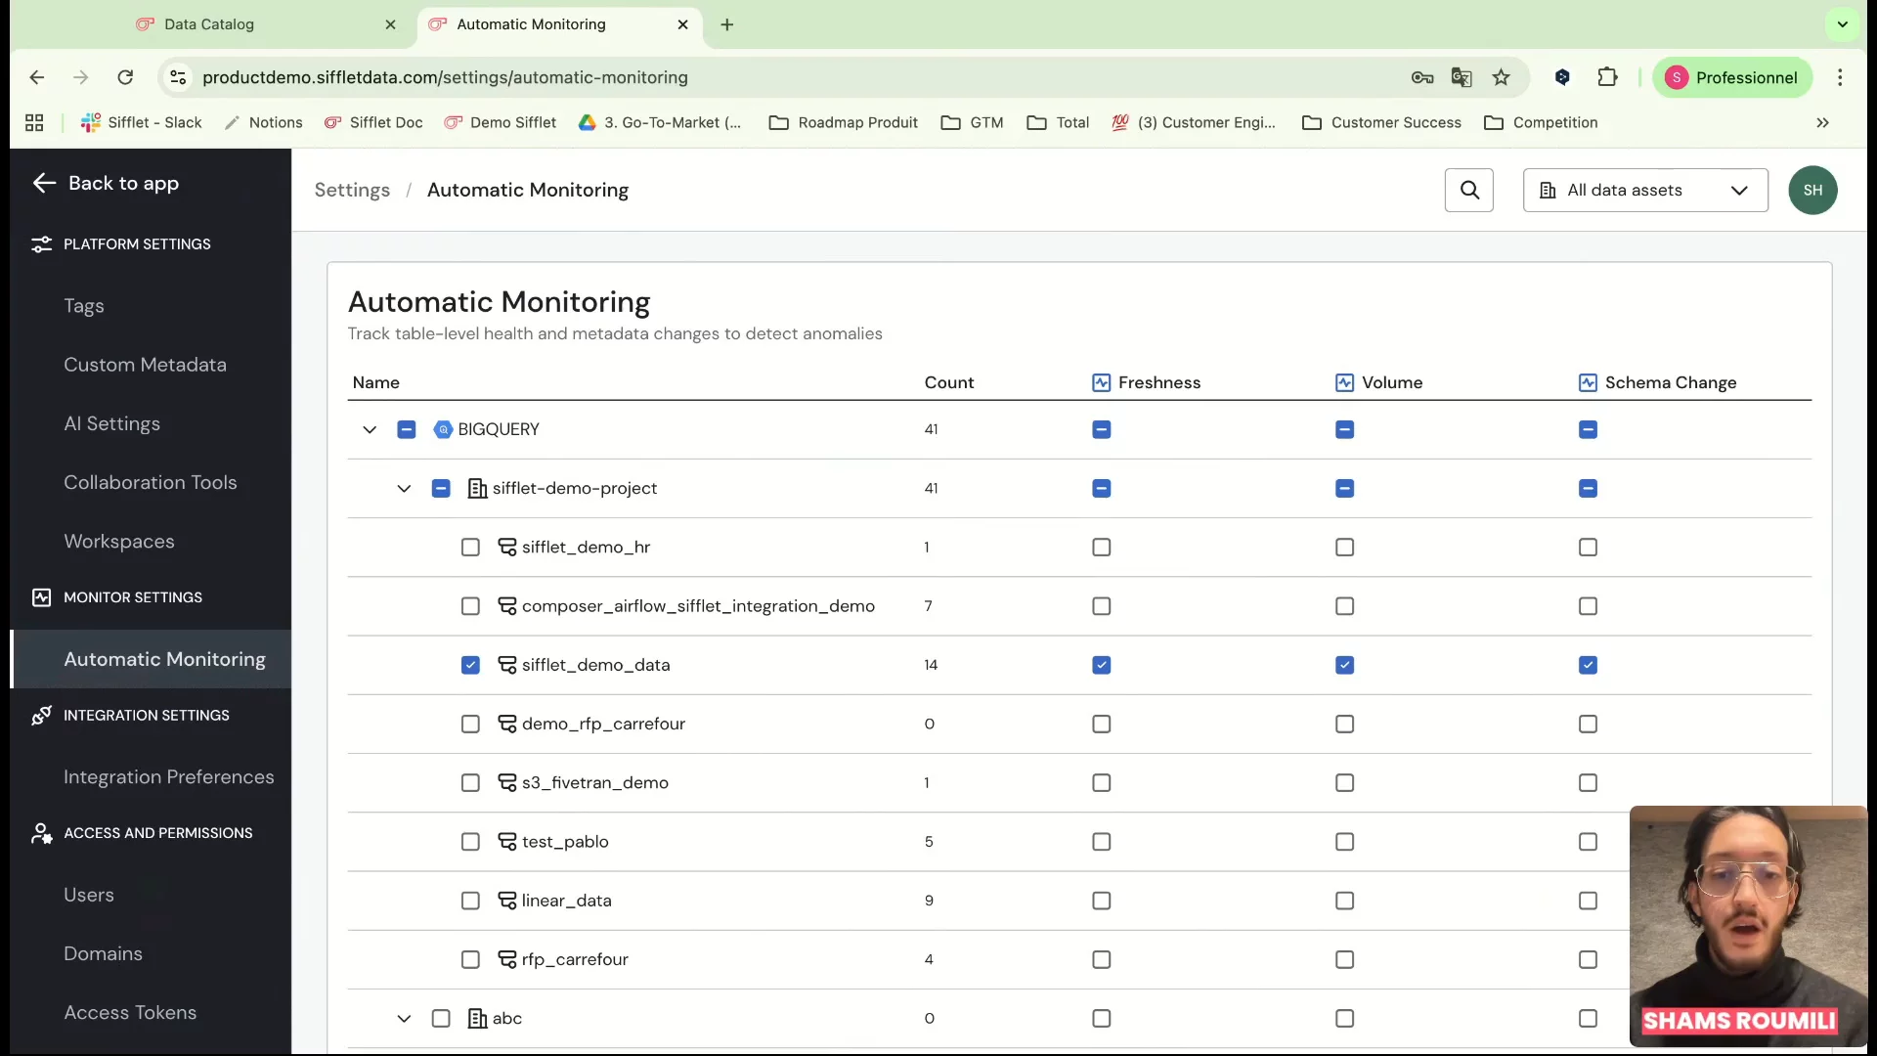Collapse the BIGQUERY tree row
This screenshot has height=1056, width=1877.
pos(370,429)
